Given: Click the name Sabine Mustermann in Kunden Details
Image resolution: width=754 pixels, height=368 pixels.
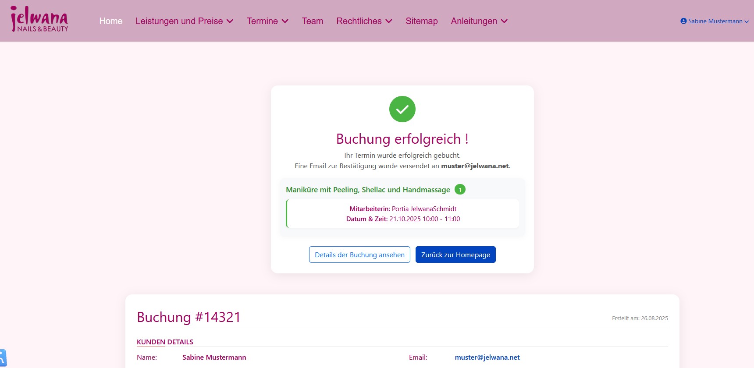Looking at the screenshot, I should click(214, 357).
